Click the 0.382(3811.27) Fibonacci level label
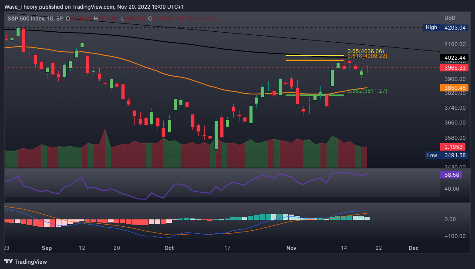Screen dimensions: 475x269 pos(367,91)
